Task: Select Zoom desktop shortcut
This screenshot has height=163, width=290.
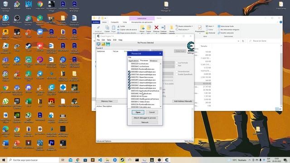Action: tap(40, 33)
